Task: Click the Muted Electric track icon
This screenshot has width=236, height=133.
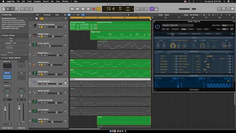Action: coord(35,64)
